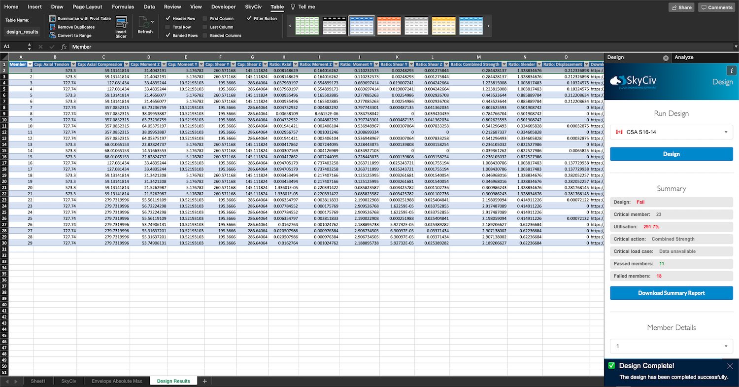
Task: Select the column M header
Action: pos(478,58)
